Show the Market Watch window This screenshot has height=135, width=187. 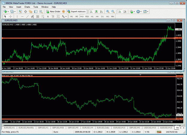point(20,12)
